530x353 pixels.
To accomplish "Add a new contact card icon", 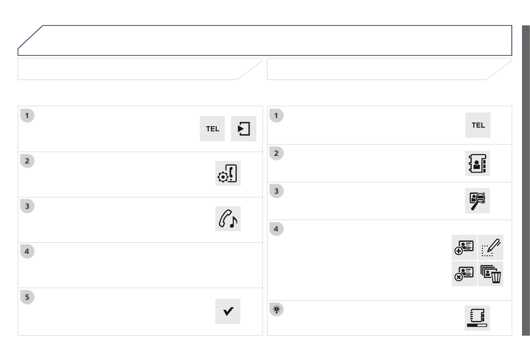I will pos(464,247).
